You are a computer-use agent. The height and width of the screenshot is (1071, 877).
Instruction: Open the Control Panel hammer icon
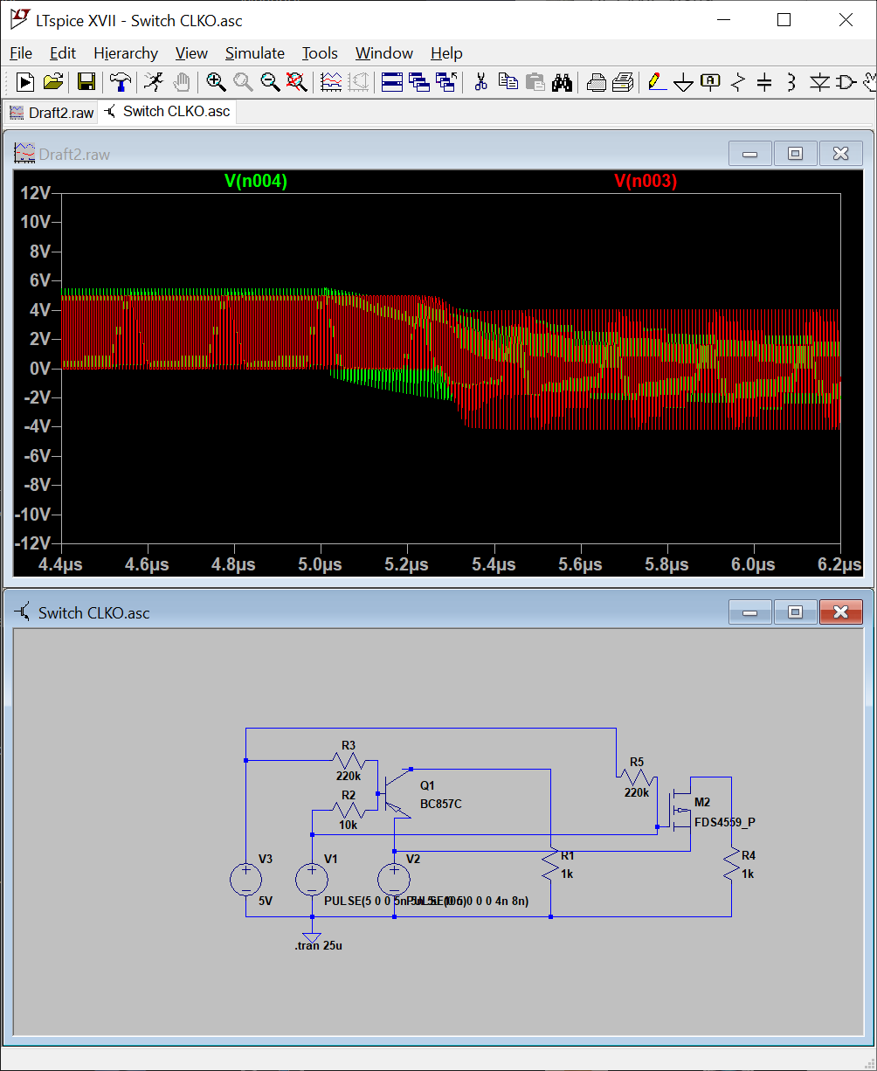pos(121,82)
